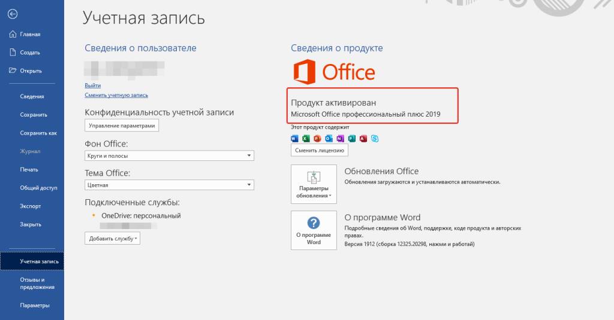Go to Сведения
614x320 pixels.
pos(32,96)
